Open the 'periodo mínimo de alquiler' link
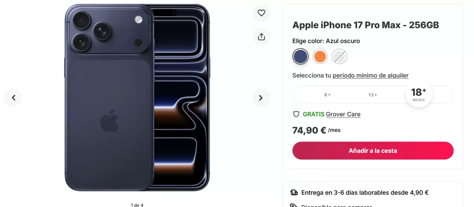474x207 pixels. (371, 75)
